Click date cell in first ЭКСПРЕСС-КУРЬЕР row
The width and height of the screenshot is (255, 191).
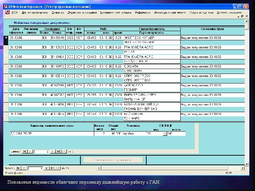pos(16,38)
